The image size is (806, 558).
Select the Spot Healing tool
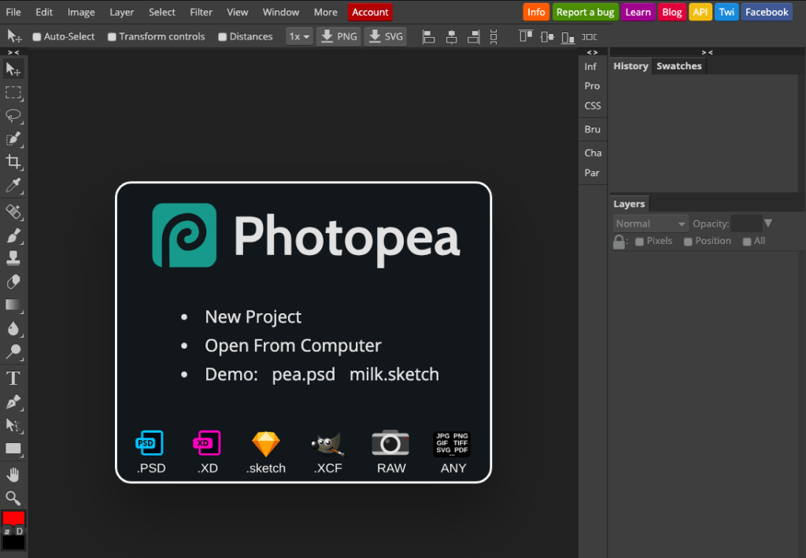point(13,212)
